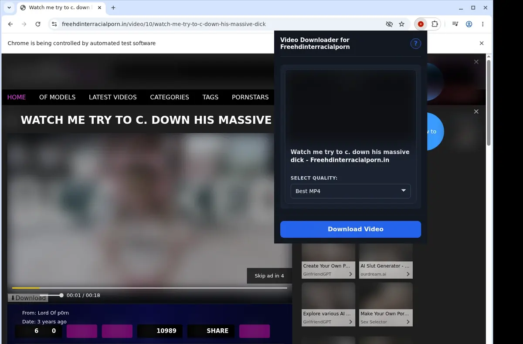Open the Chrome profile icon
Image resolution: width=523 pixels, height=344 pixels.
(469, 24)
